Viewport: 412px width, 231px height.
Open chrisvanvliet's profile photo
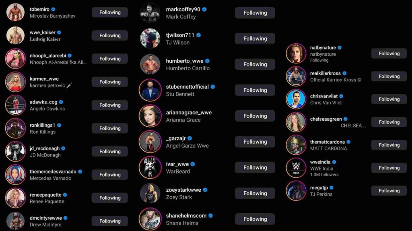296,99
